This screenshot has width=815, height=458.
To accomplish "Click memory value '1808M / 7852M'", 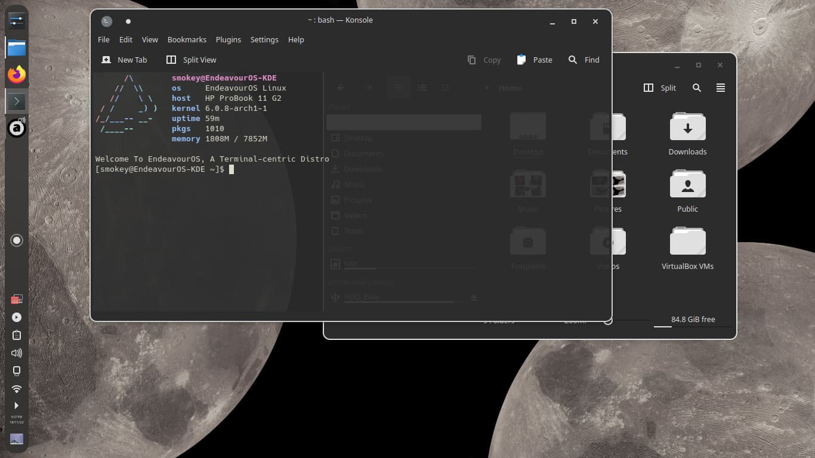I will tap(236, 139).
